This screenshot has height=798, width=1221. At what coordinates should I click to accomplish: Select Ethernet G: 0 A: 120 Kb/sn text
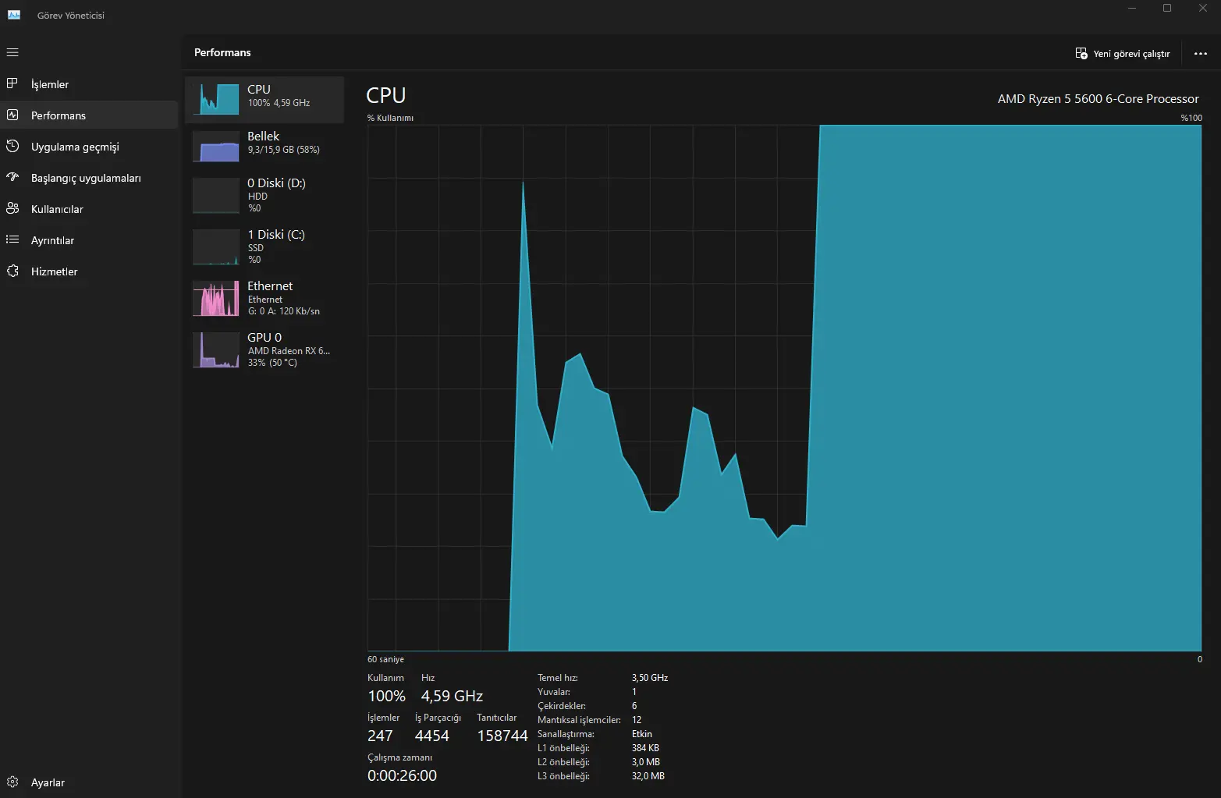(284, 311)
